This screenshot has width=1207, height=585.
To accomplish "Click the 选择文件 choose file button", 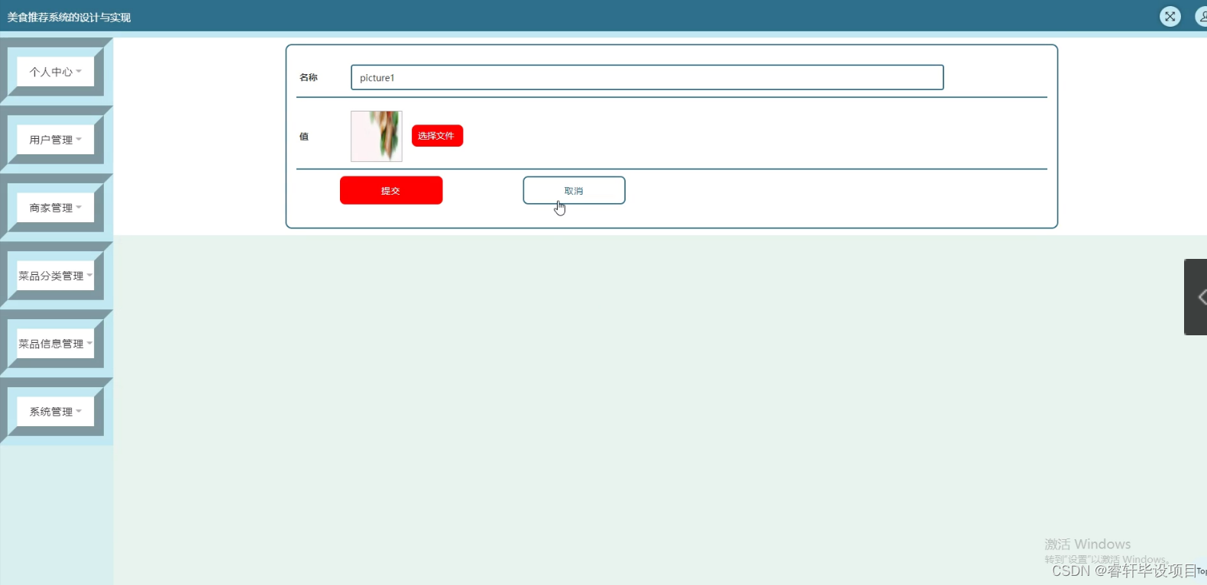I will coord(437,136).
